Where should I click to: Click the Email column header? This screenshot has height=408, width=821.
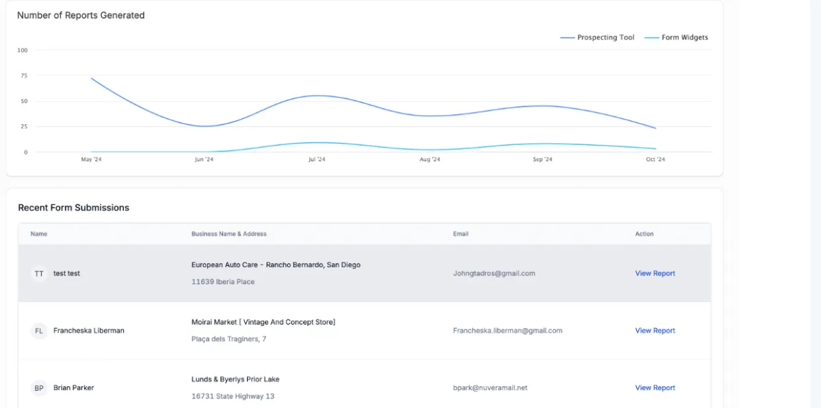(460, 234)
